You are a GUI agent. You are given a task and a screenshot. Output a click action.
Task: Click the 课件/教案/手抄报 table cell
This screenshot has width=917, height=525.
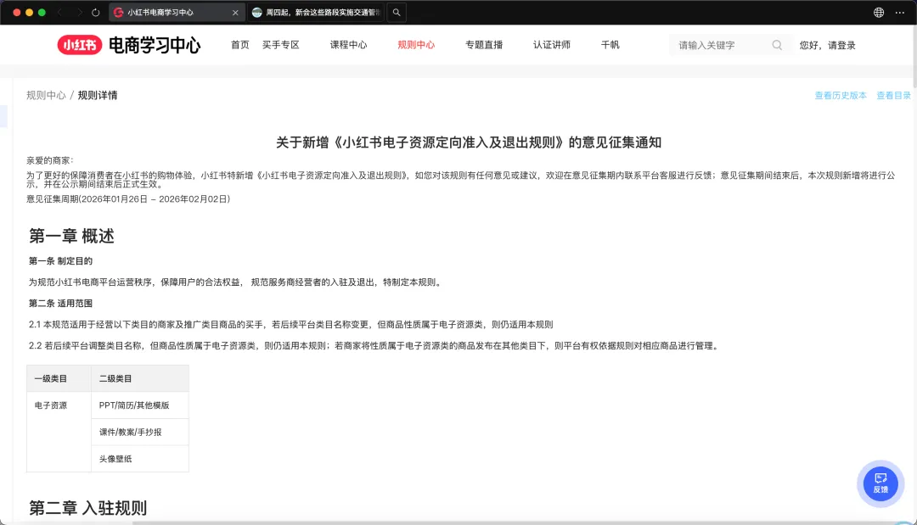pos(140,433)
